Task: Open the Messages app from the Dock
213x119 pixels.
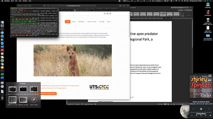Action: point(2,64)
